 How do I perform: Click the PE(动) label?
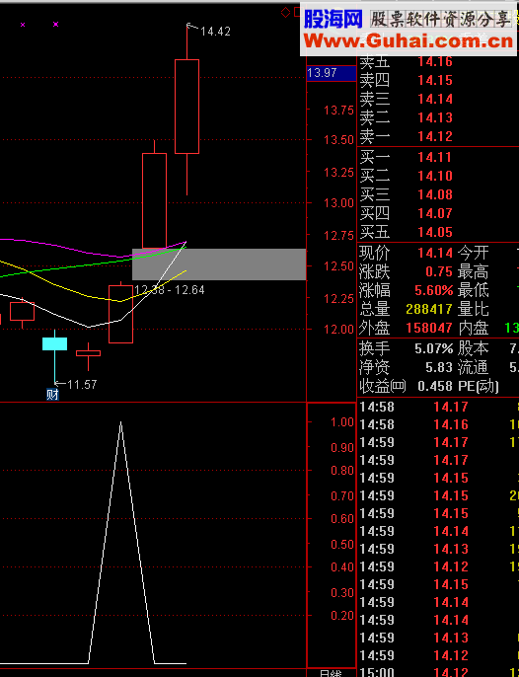(x=479, y=386)
